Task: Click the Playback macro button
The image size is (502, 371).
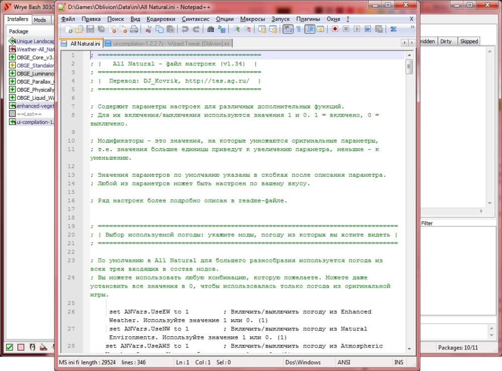Action: click(356, 30)
